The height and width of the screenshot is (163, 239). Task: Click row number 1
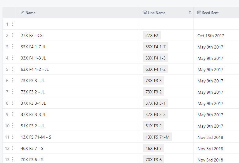(7, 24)
